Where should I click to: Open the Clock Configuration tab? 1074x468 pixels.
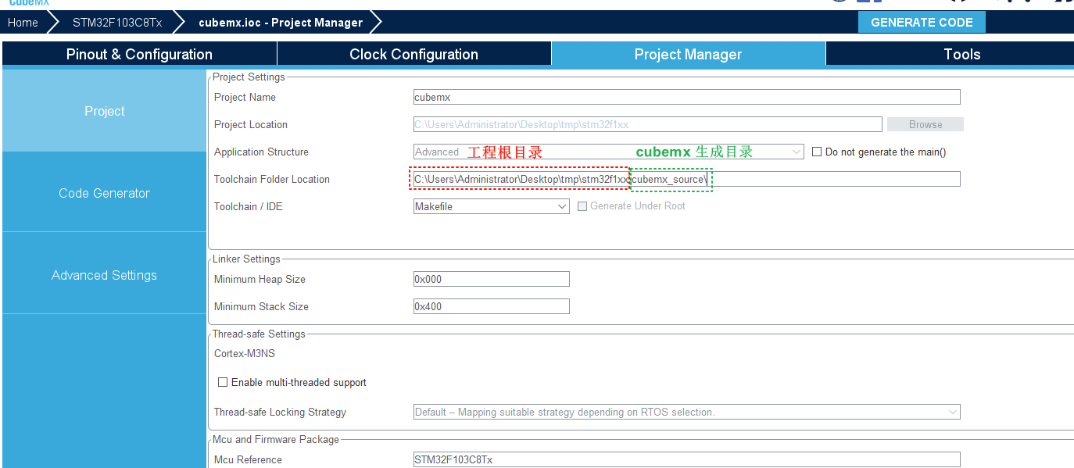413,54
